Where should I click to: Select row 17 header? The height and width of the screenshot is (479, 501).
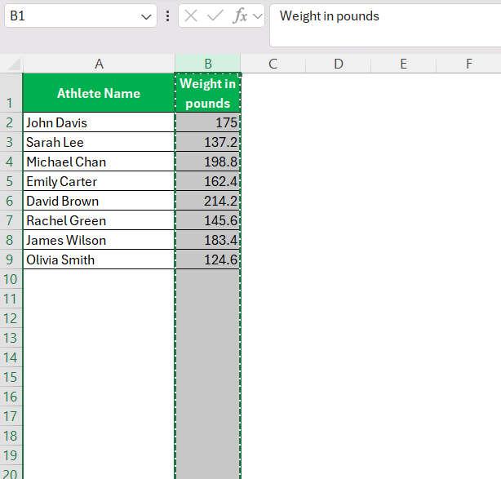[11, 416]
